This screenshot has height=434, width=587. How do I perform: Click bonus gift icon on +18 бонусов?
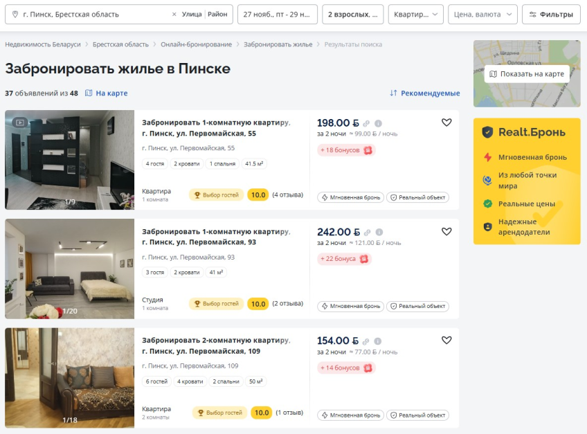click(368, 150)
